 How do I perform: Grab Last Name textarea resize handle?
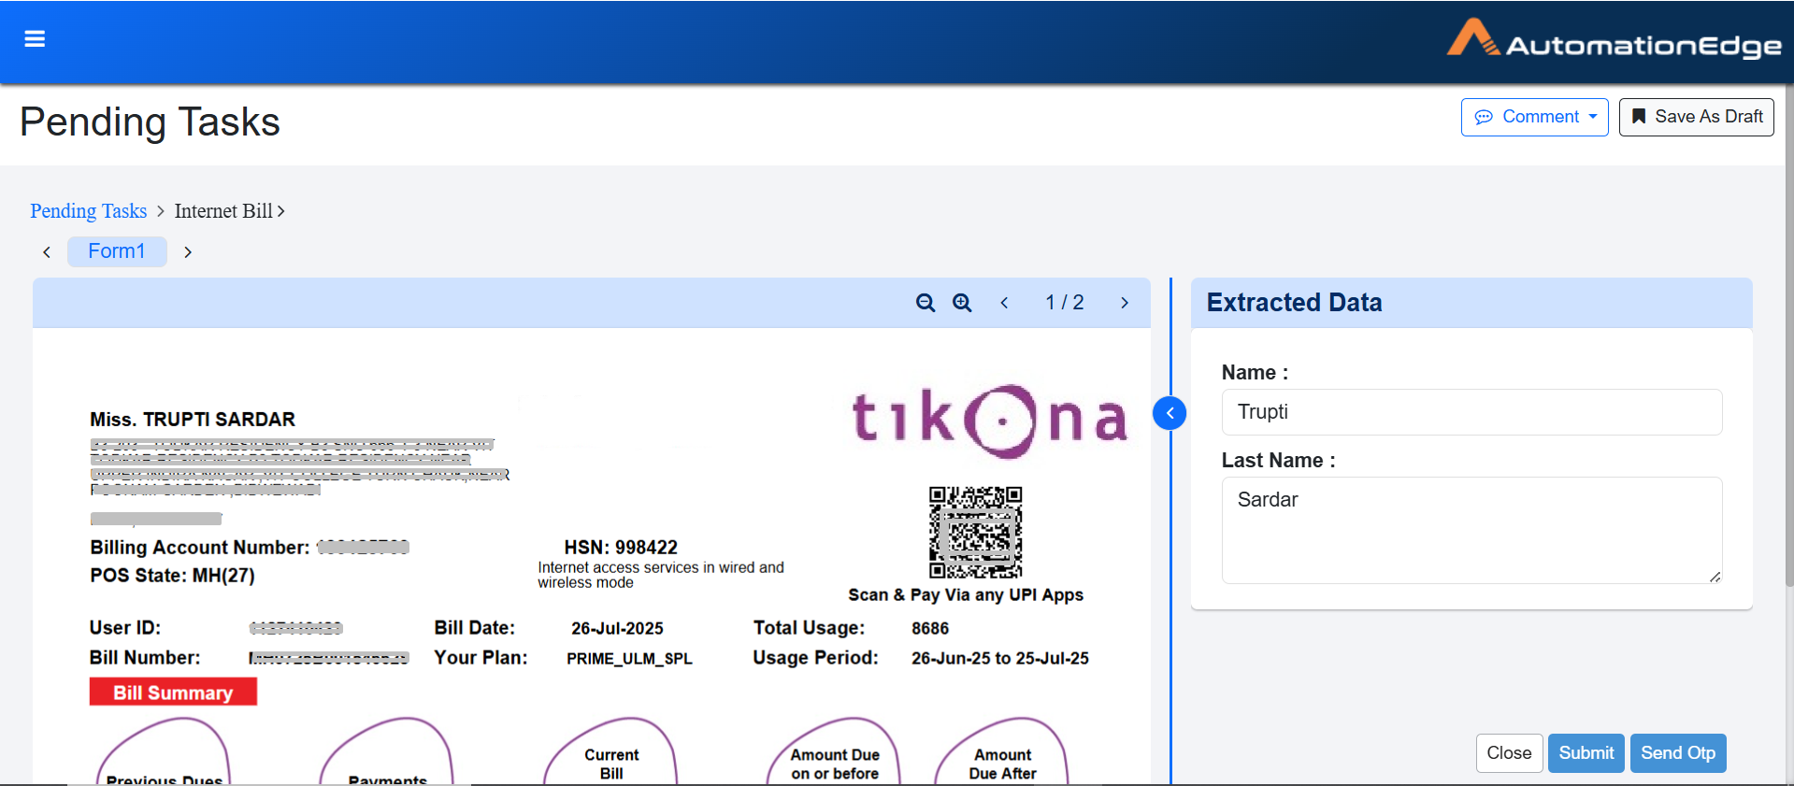(x=1715, y=577)
